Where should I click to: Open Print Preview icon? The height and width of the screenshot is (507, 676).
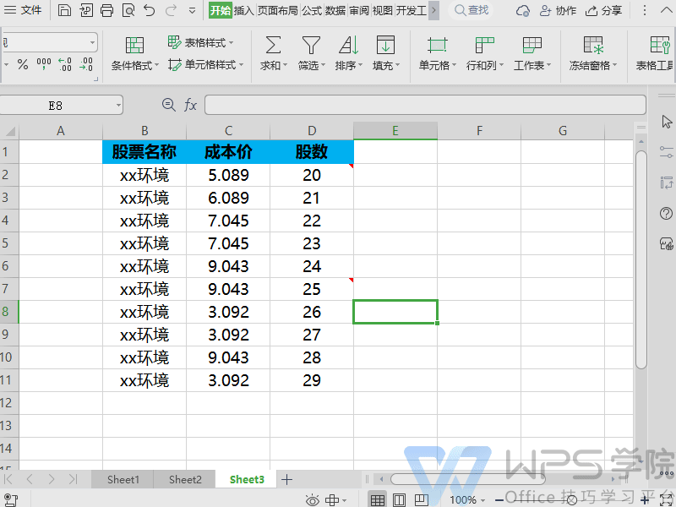point(128,10)
